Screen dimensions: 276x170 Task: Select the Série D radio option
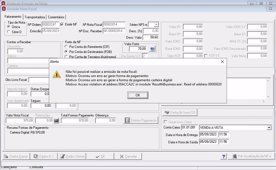point(9,32)
